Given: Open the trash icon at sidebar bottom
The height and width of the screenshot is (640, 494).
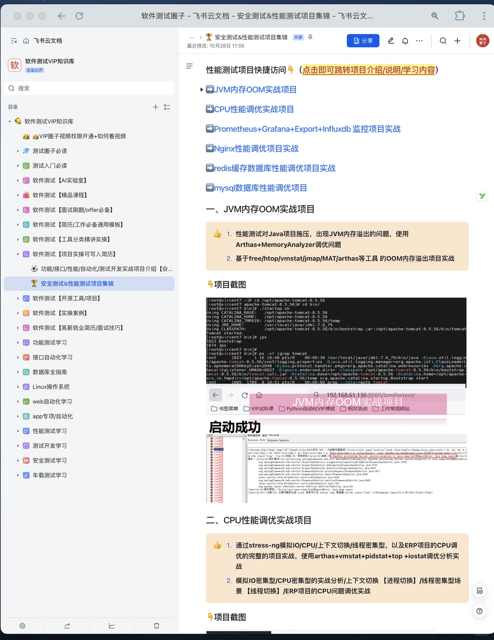Looking at the screenshot, I should (x=156, y=625).
